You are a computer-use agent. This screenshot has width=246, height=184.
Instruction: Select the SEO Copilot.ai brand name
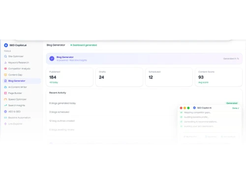(x=18, y=45)
